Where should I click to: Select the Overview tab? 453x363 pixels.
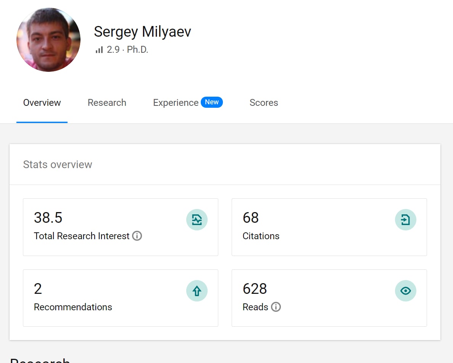[x=42, y=103]
